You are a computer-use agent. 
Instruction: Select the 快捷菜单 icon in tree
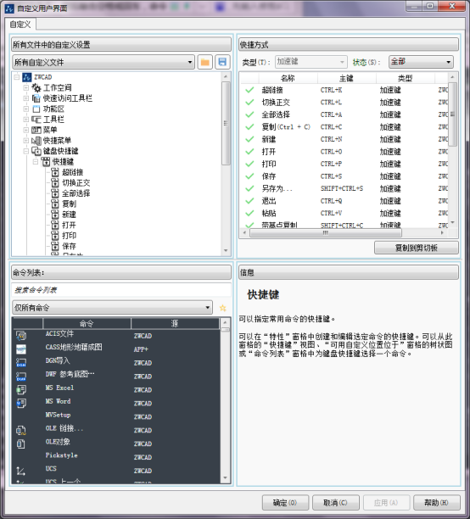[x=36, y=141]
